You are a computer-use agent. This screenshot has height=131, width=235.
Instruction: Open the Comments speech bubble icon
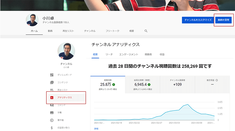click(x=52, y=105)
